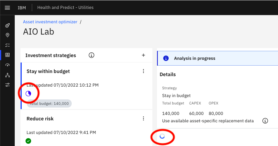Image resolution: width=278 pixels, height=146 pixels.
Task: Open the settings sliders icon in sidebar
Action: (7, 85)
